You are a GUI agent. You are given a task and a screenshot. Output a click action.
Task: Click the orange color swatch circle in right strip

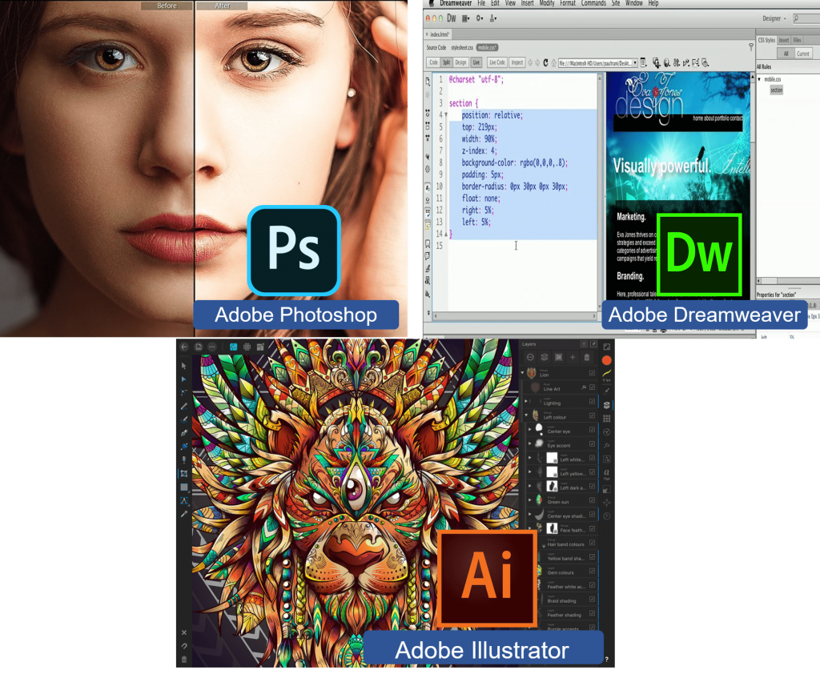(x=607, y=360)
